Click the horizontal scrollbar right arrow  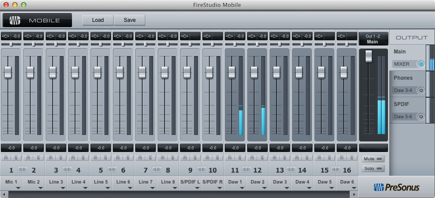(354, 194)
